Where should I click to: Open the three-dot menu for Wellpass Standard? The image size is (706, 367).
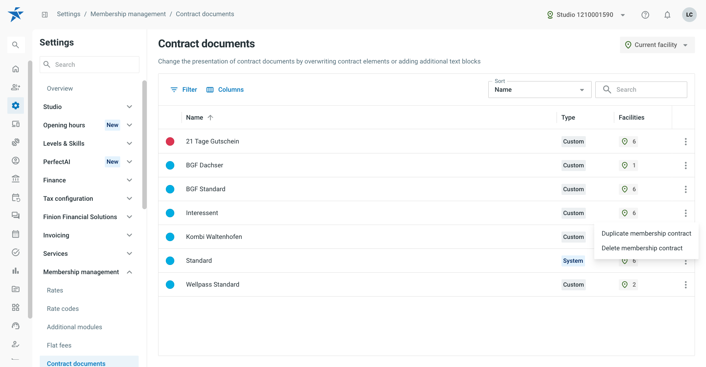(686, 285)
